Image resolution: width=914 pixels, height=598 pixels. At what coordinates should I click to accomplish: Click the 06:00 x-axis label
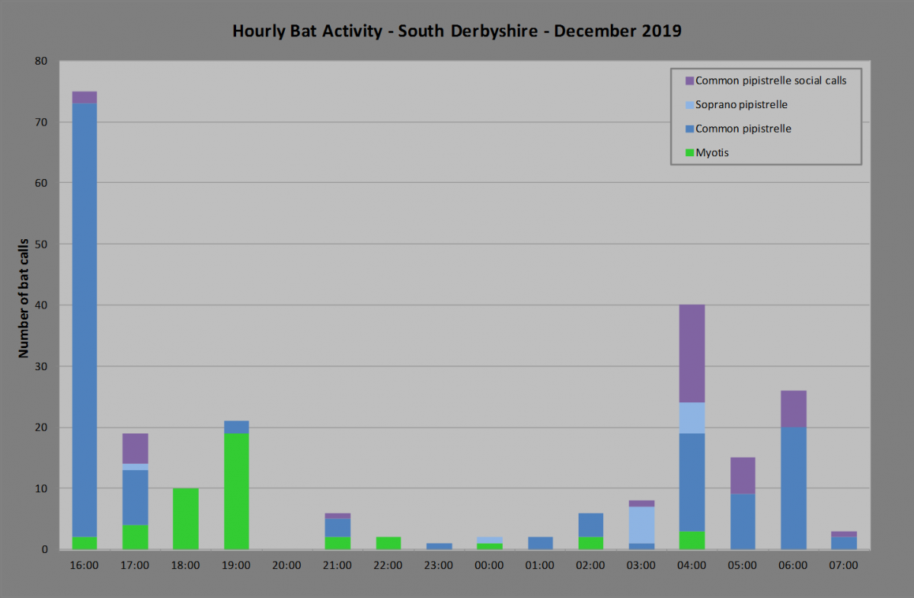(x=793, y=566)
